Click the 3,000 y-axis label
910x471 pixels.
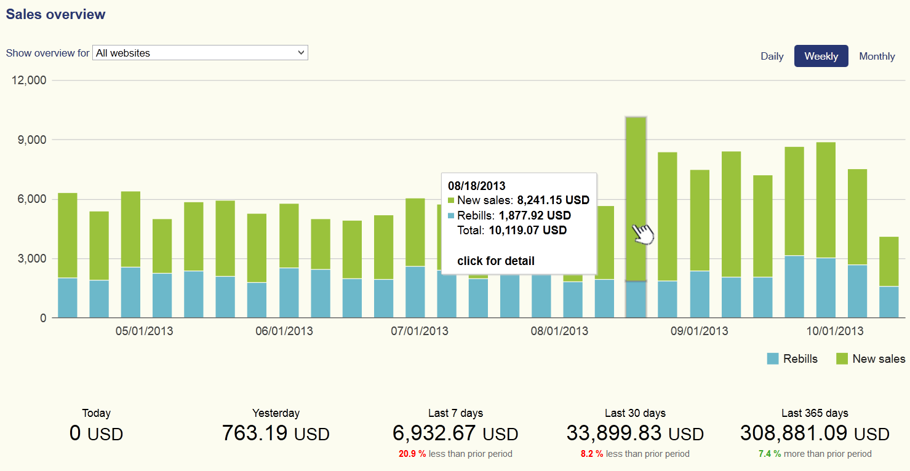32,259
